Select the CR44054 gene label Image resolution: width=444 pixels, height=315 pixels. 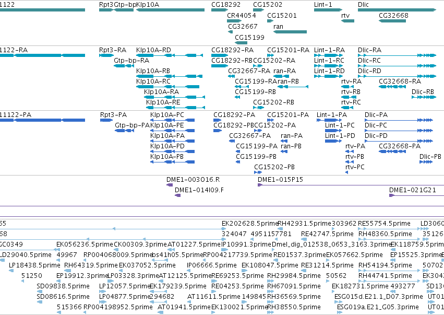point(241,15)
